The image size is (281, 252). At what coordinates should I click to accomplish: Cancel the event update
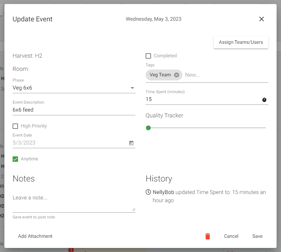click(x=231, y=236)
